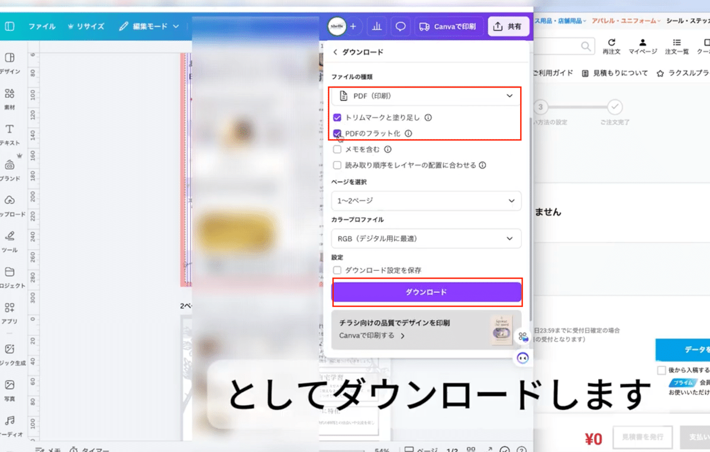Disable the PDFのフラット化 checkbox
The image size is (710, 452).
point(337,134)
